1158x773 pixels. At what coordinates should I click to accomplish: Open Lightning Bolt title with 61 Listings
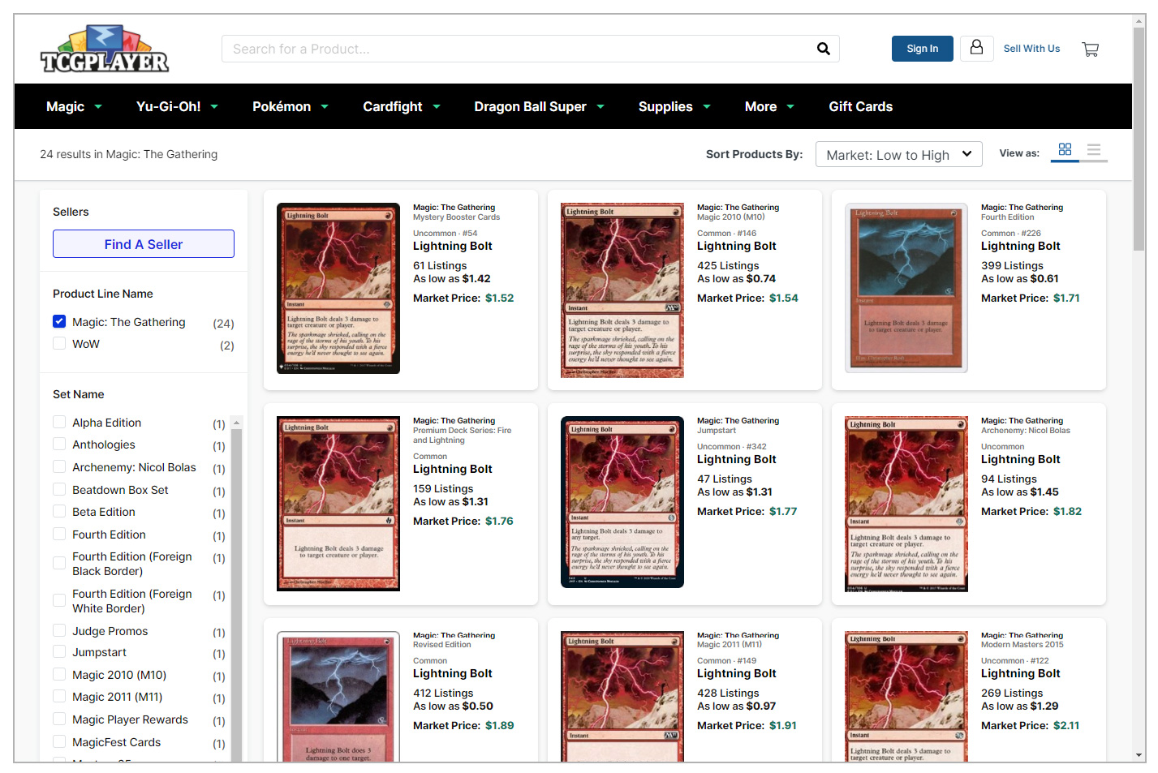[453, 246]
